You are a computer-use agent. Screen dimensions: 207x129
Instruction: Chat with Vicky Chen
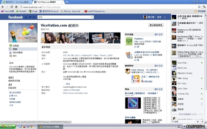[x=188, y=89]
